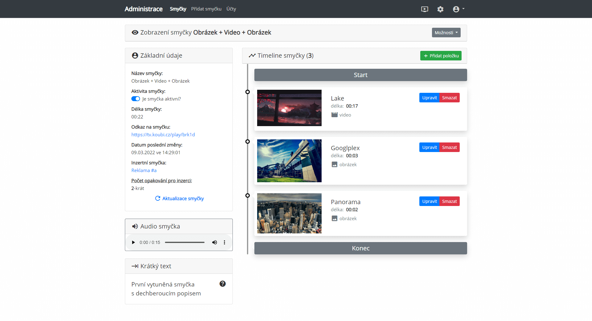The width and height of the screenshot is (592, 321).
Task: Click the speaker icon in Audio smyčka header
Action: 135,226
